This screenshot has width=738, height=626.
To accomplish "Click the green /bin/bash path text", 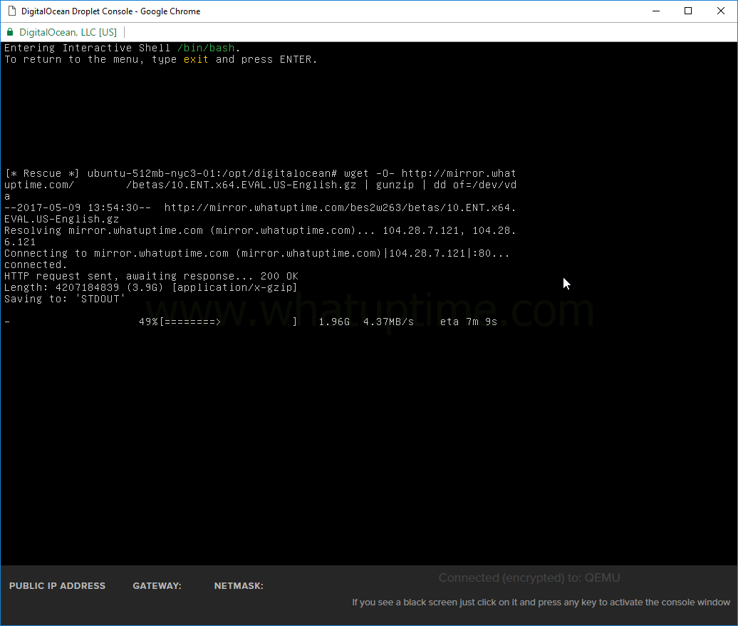I will (x=206, y=48).
